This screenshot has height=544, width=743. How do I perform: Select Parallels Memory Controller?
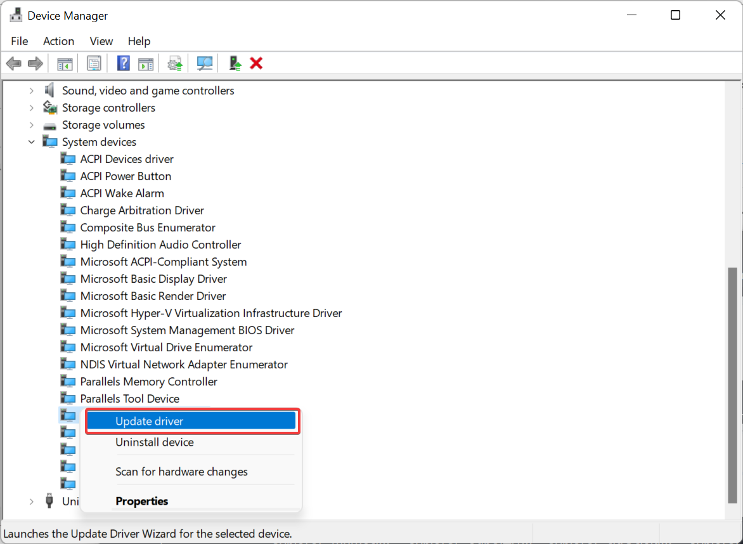pyautogui.click(x=149, y=381)
